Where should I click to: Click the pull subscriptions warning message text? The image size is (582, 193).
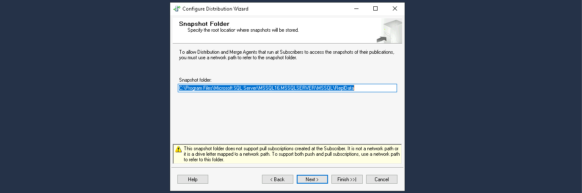point(291,154)
